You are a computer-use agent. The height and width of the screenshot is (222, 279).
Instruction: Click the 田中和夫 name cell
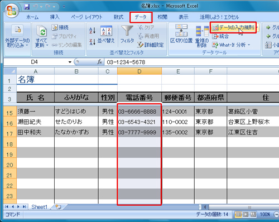[x=35, y=132]
